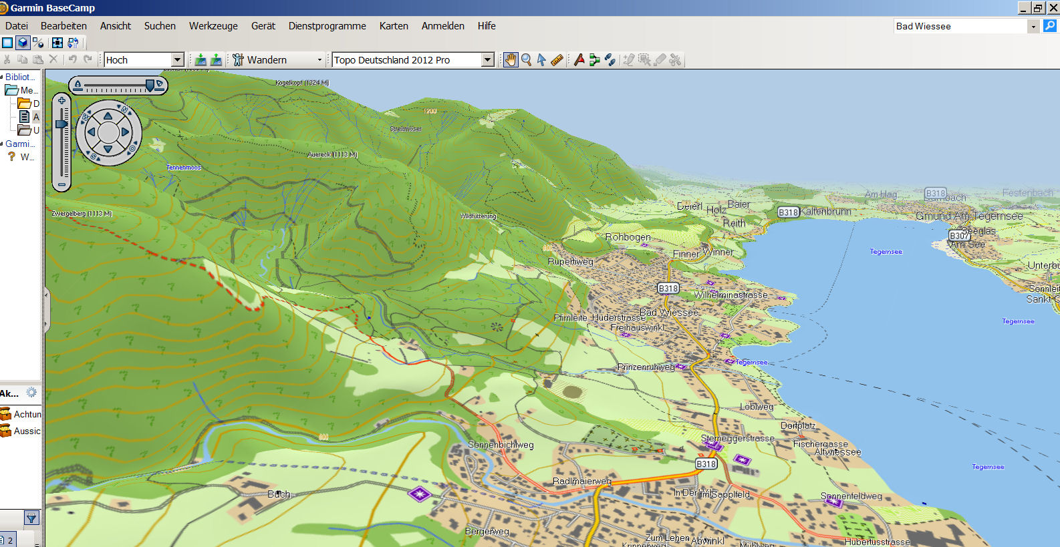Image resolution: width=1060 pixels, height=547 pixels.
Task: Click the filter funnel icon
Action: (31, 518)
